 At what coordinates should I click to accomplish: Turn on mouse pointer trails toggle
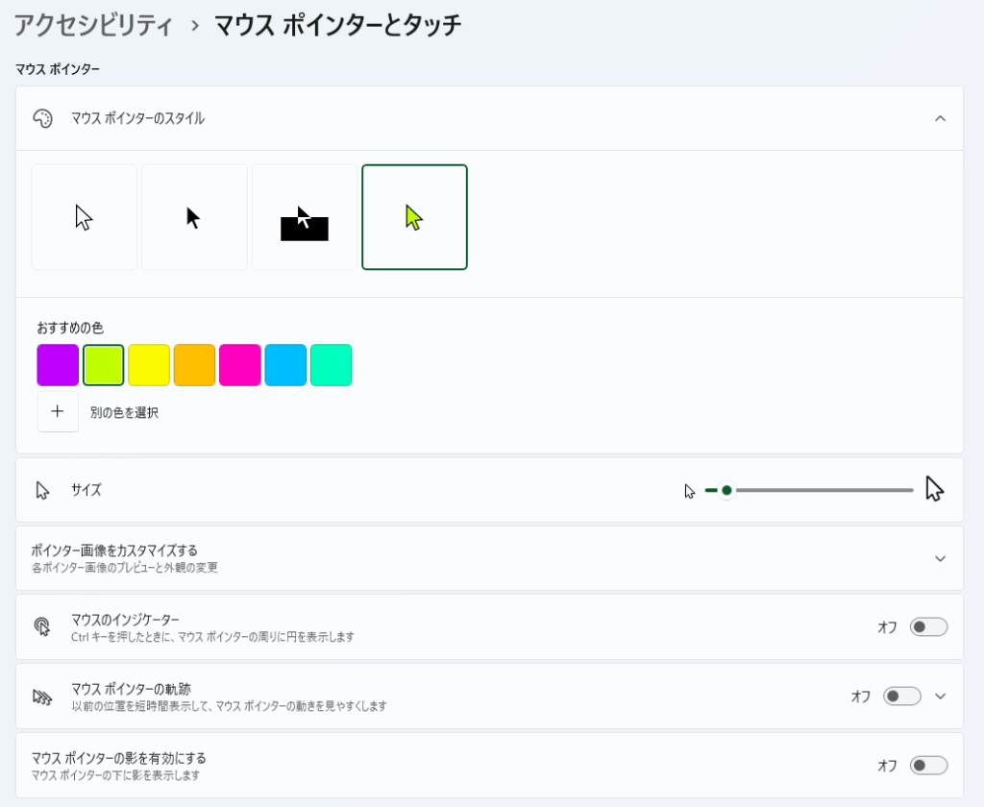[x=901, y=697]
